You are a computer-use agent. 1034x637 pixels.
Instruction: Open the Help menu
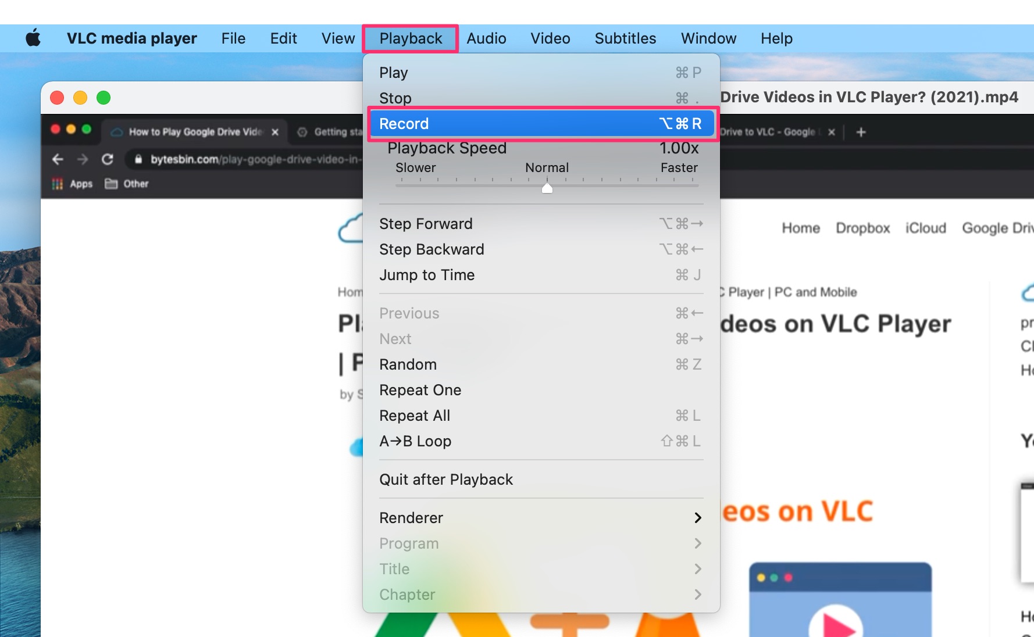pyautogui.click(x=776, y=38)
